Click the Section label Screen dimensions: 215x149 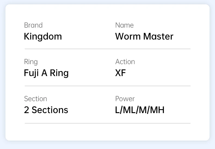[x=35, y=99]
